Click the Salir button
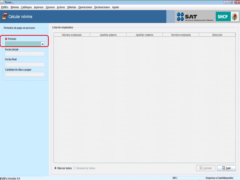Image resolution: width=240 pixels, height=180 pixels. coord(226,168)
